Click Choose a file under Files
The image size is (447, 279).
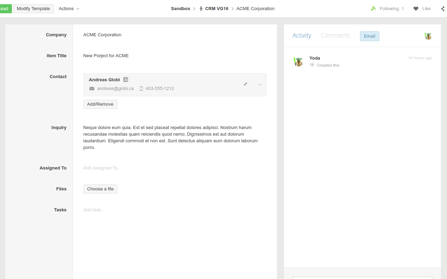tap(100, 189)
